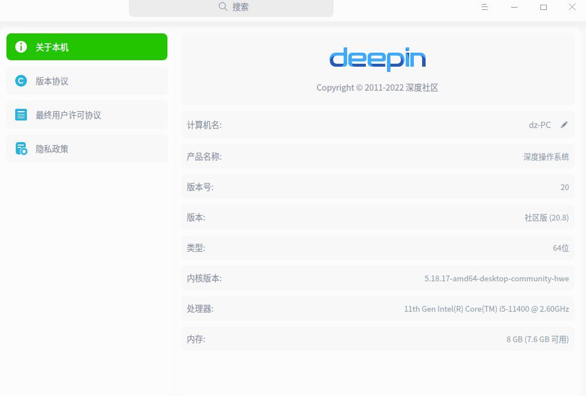Click the magnifier icon in the search bar

223,6
